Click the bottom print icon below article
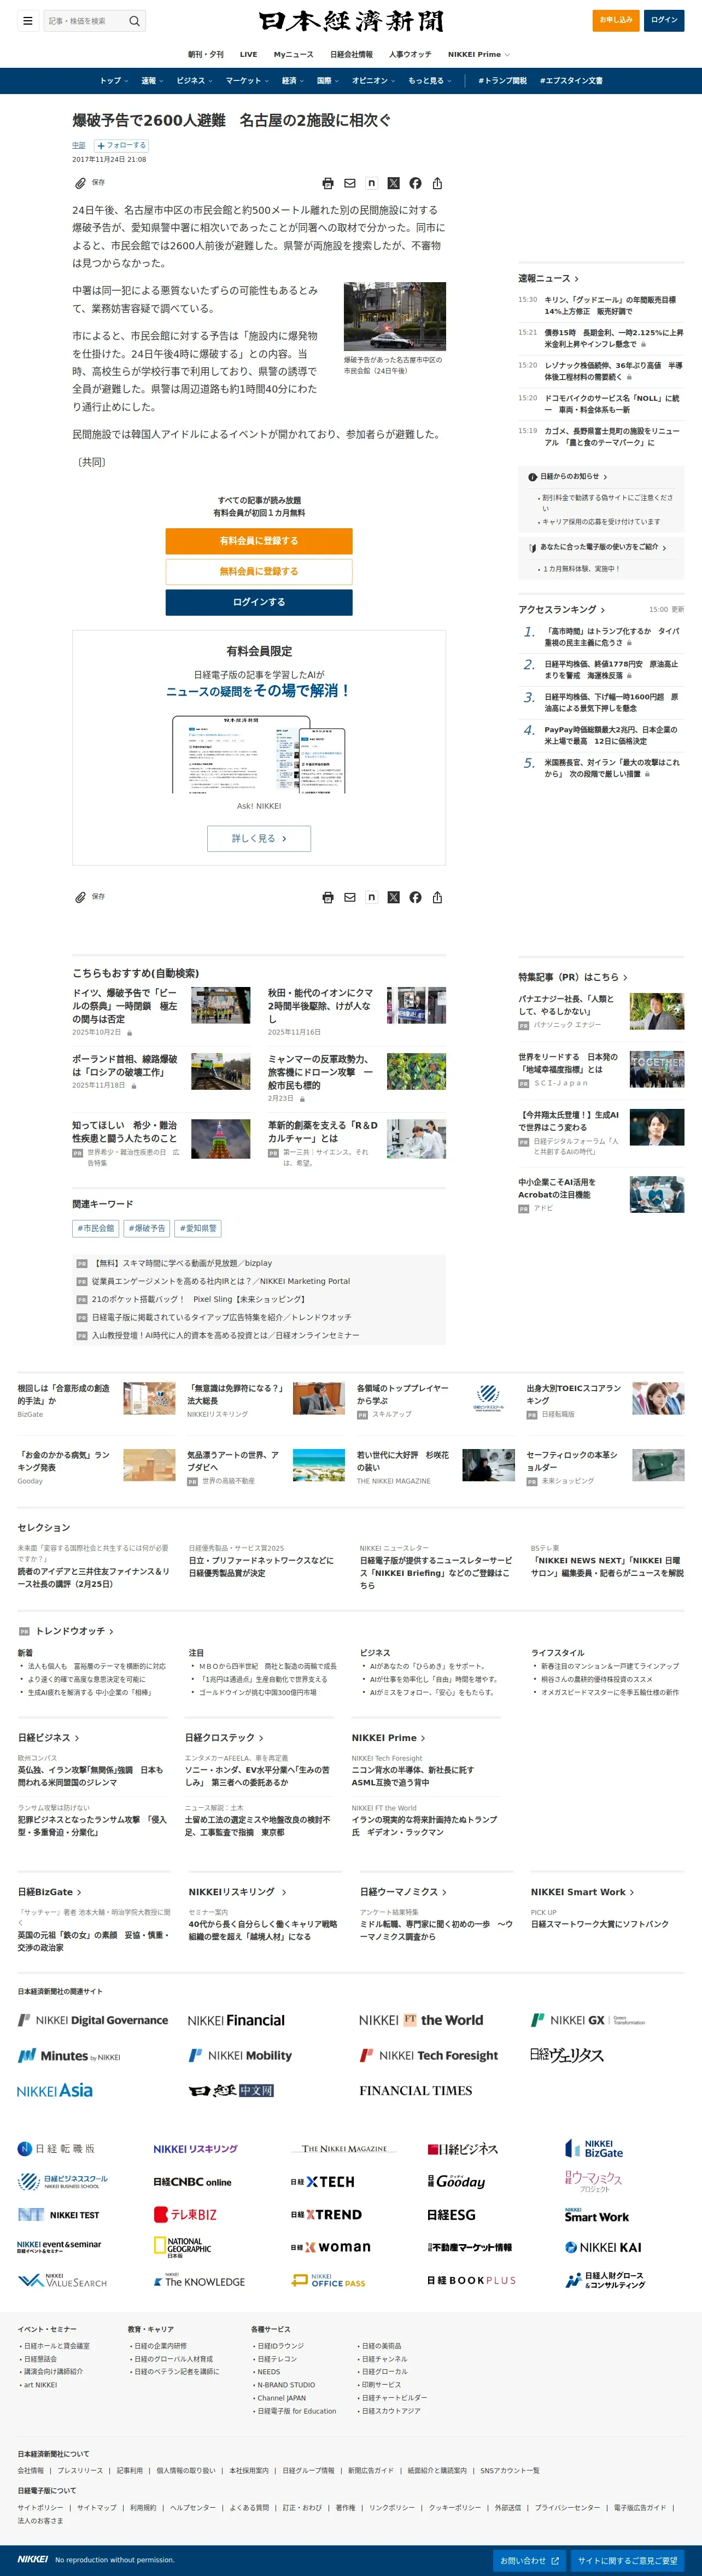The image size is (702, 2576). point(328,897)
